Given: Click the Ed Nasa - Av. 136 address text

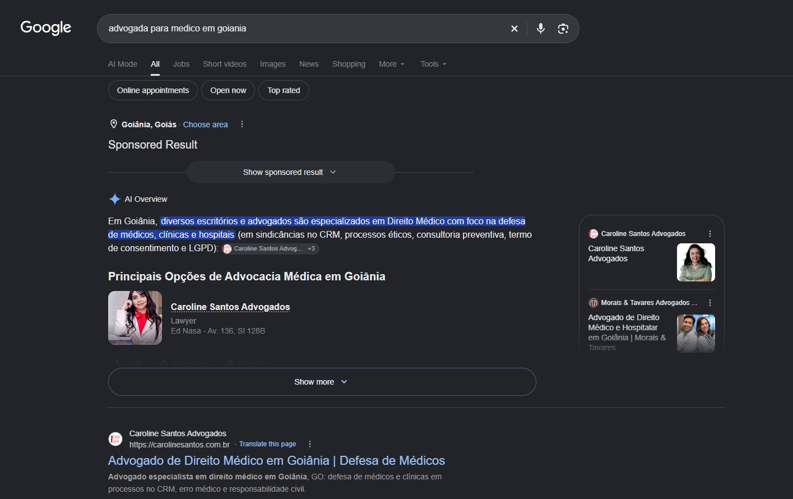Looking at the screenshot, I should point(218,331).
